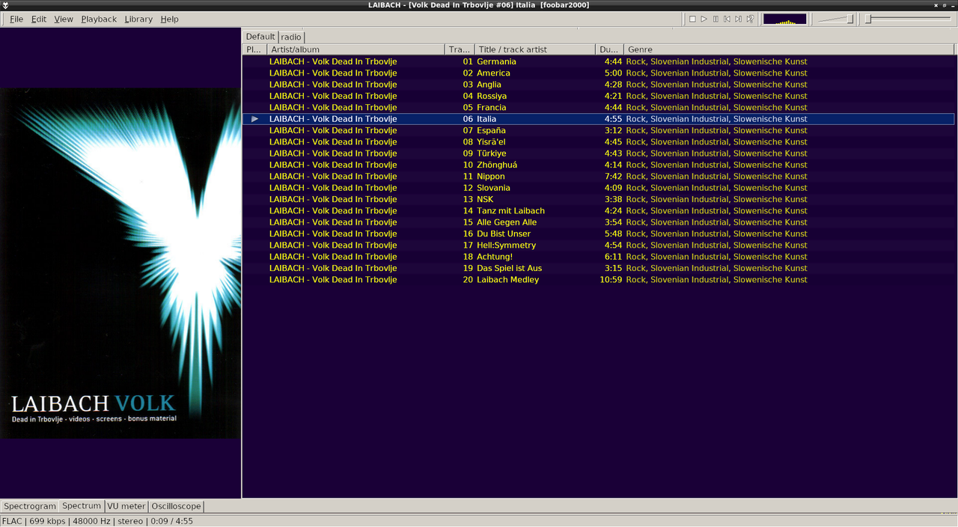958x527 pixels.
Task: Select track 16 Du Bist Unser
Action: point(599,234)
